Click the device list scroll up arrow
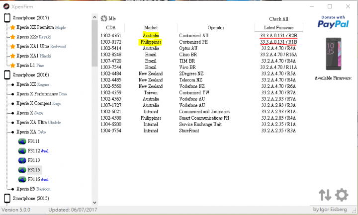Viewport: 358px width, 215px height. (x=95, y=17)
